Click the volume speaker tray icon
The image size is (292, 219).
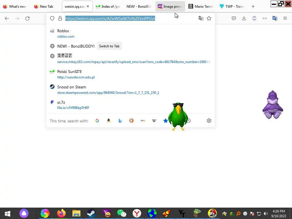pos(266,214)
